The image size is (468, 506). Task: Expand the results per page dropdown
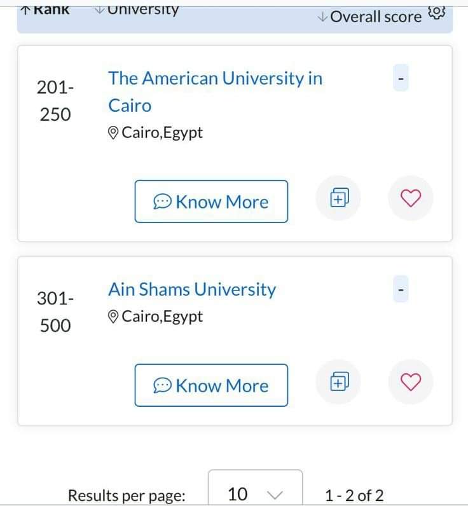255,494
